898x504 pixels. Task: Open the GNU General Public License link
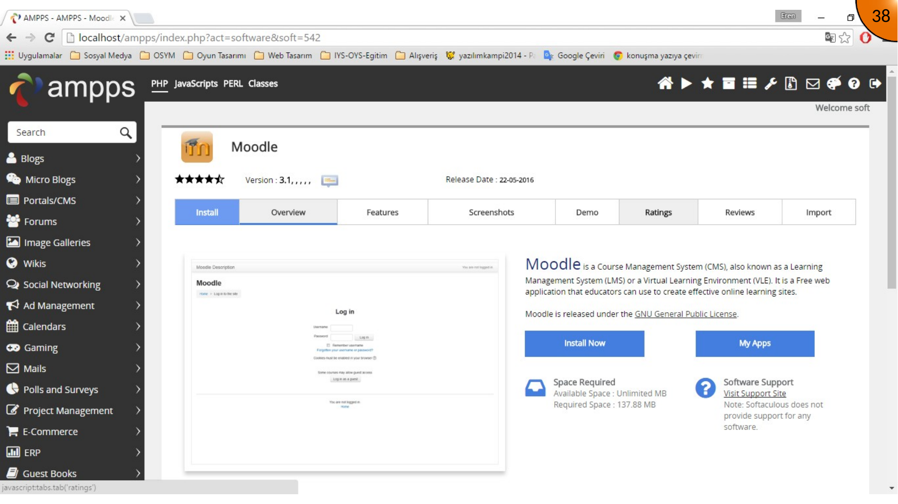[x=685, y=314]
